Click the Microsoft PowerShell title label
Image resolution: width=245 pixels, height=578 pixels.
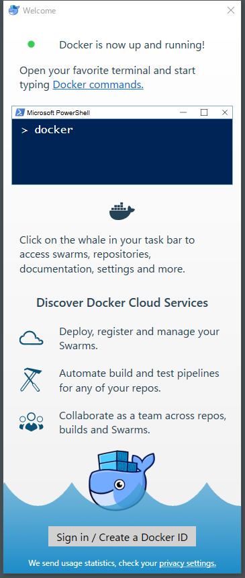point(58,113)
